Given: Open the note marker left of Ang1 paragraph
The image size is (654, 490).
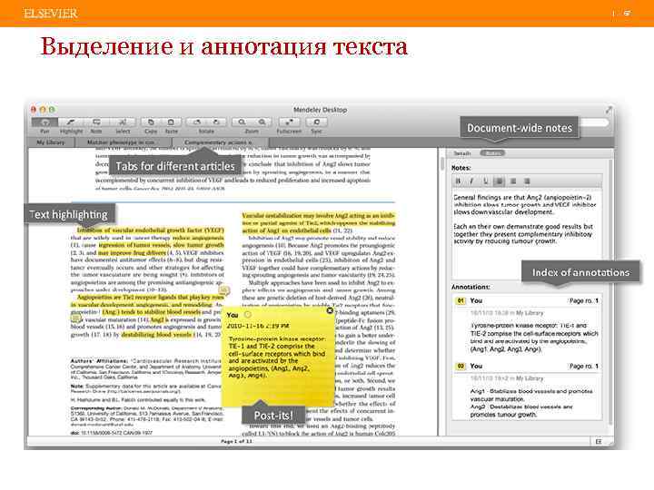Looking at the screenshot, I should tap(75, 318).
